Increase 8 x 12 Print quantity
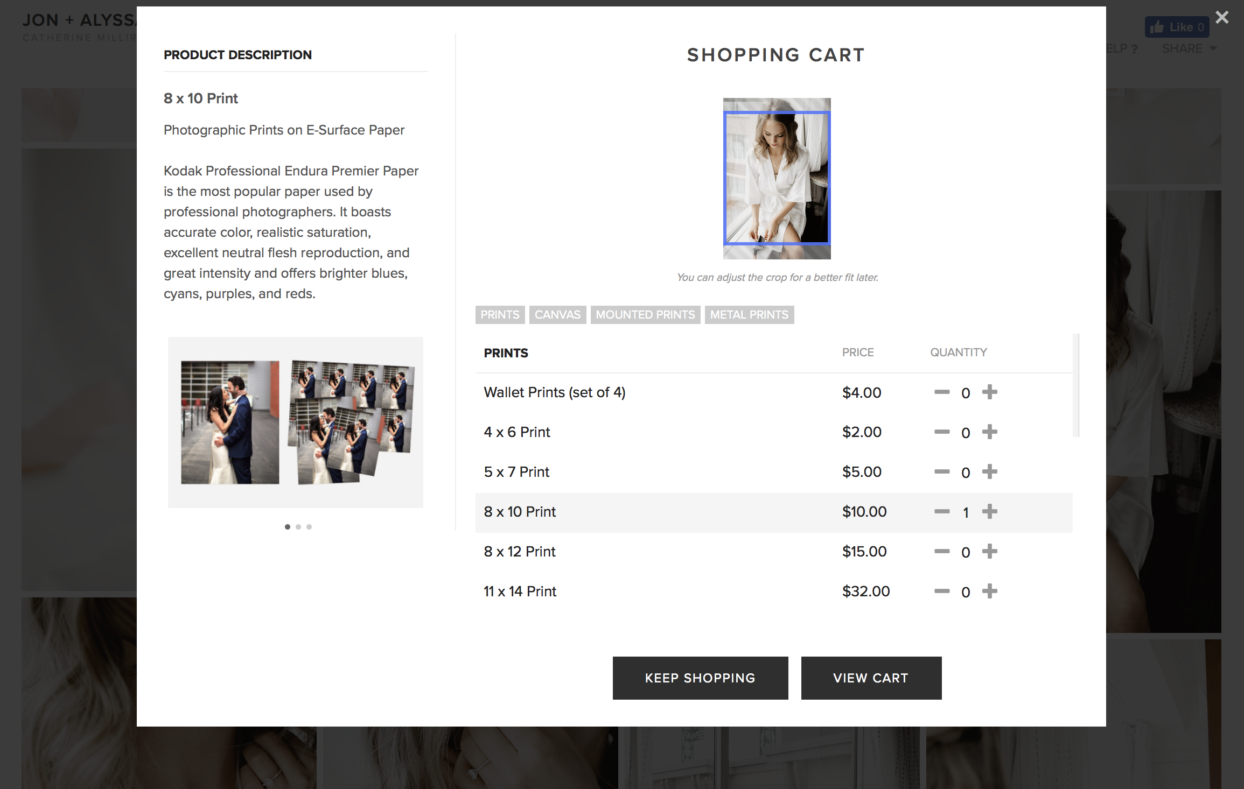 989,552
